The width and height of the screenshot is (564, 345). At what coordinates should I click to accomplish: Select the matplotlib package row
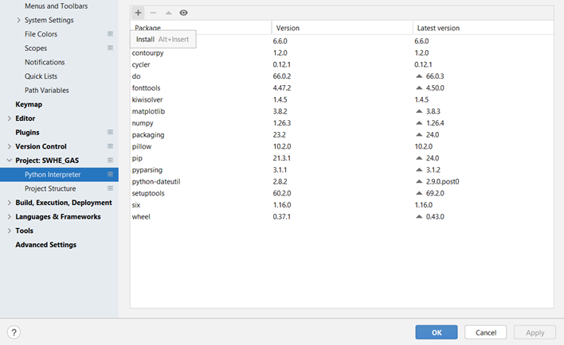(342, 111)
